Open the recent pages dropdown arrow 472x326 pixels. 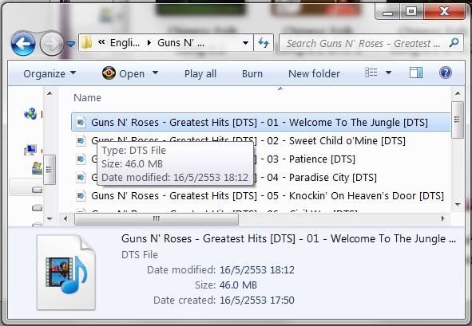(71, 44)
